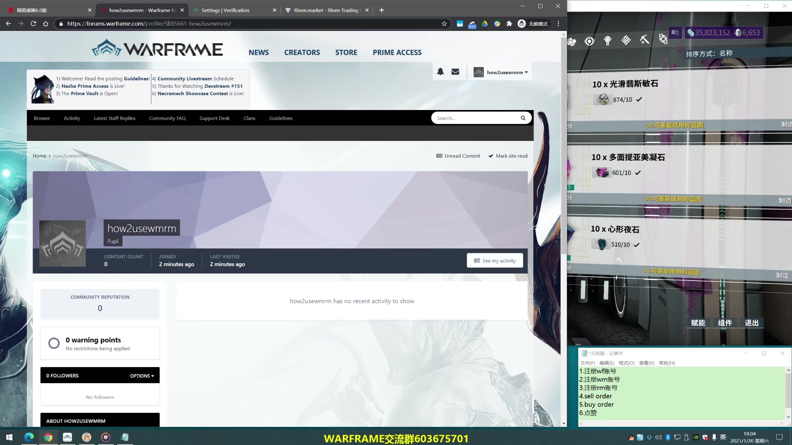This screenshot has width=792, height=445.
Task: Select Browse in forum navigation
Action: tap(42, 118)
